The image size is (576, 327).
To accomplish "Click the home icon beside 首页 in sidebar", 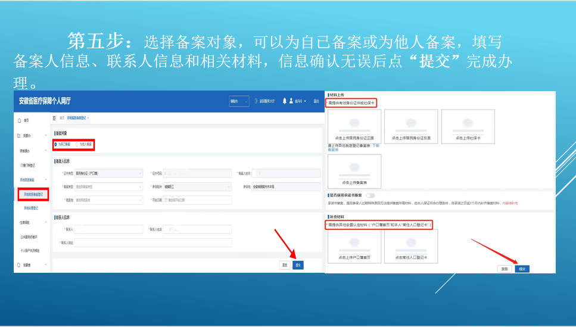I will tap(20, 120).
